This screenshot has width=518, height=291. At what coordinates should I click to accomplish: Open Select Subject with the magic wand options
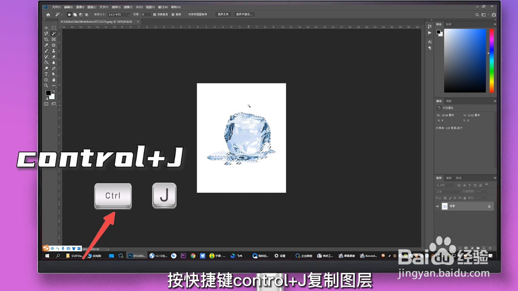(223, 14)
